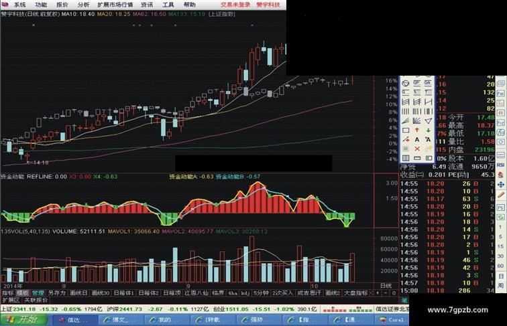507x326 pixels.
Task: Open the 分析 menu
Action: click(83, 5)
